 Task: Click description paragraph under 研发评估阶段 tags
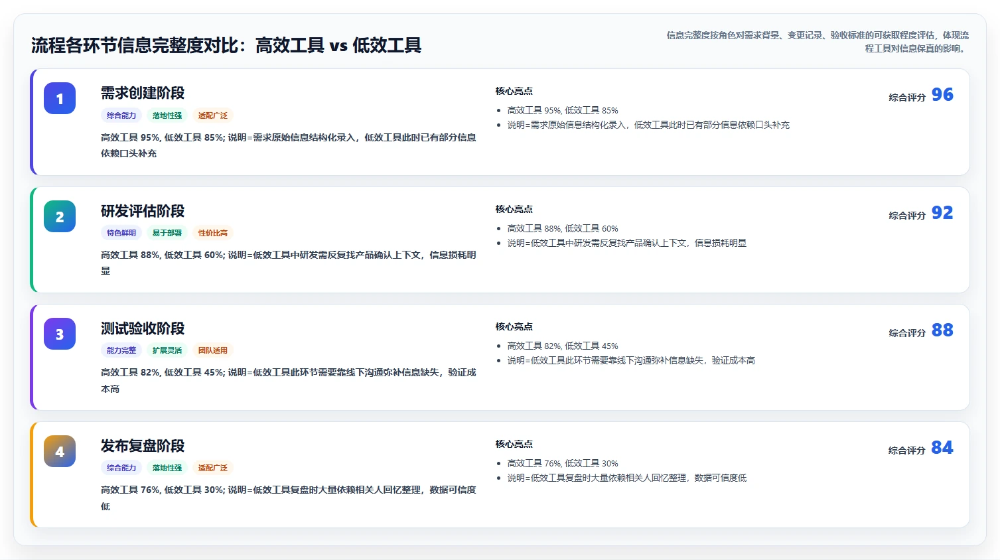[x=289, y=263]
